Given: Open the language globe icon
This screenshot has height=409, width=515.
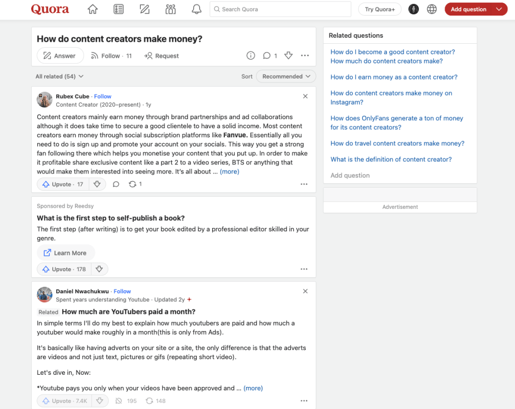Looking at the screenshot, I should [432, 9].
